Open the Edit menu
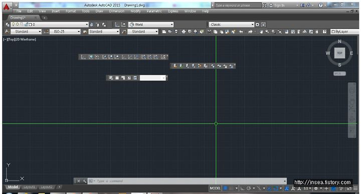The height and width of the screenshot is (194, 361). pyautogui.click(x=30, y=11)
